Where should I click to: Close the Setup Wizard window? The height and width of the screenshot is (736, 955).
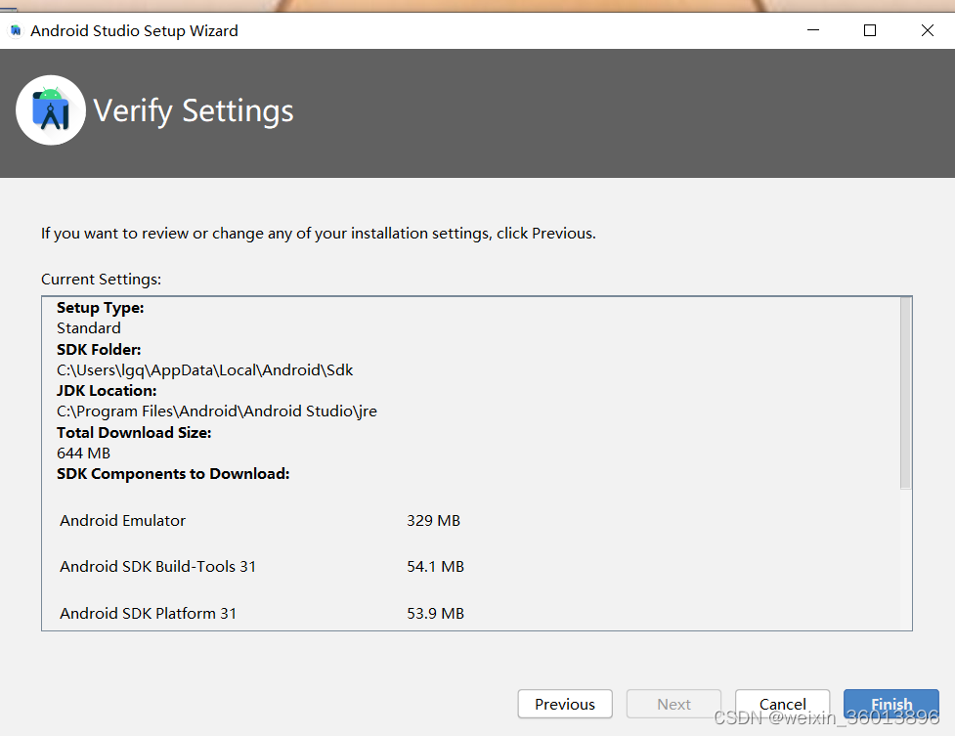[x=927, y=30]
